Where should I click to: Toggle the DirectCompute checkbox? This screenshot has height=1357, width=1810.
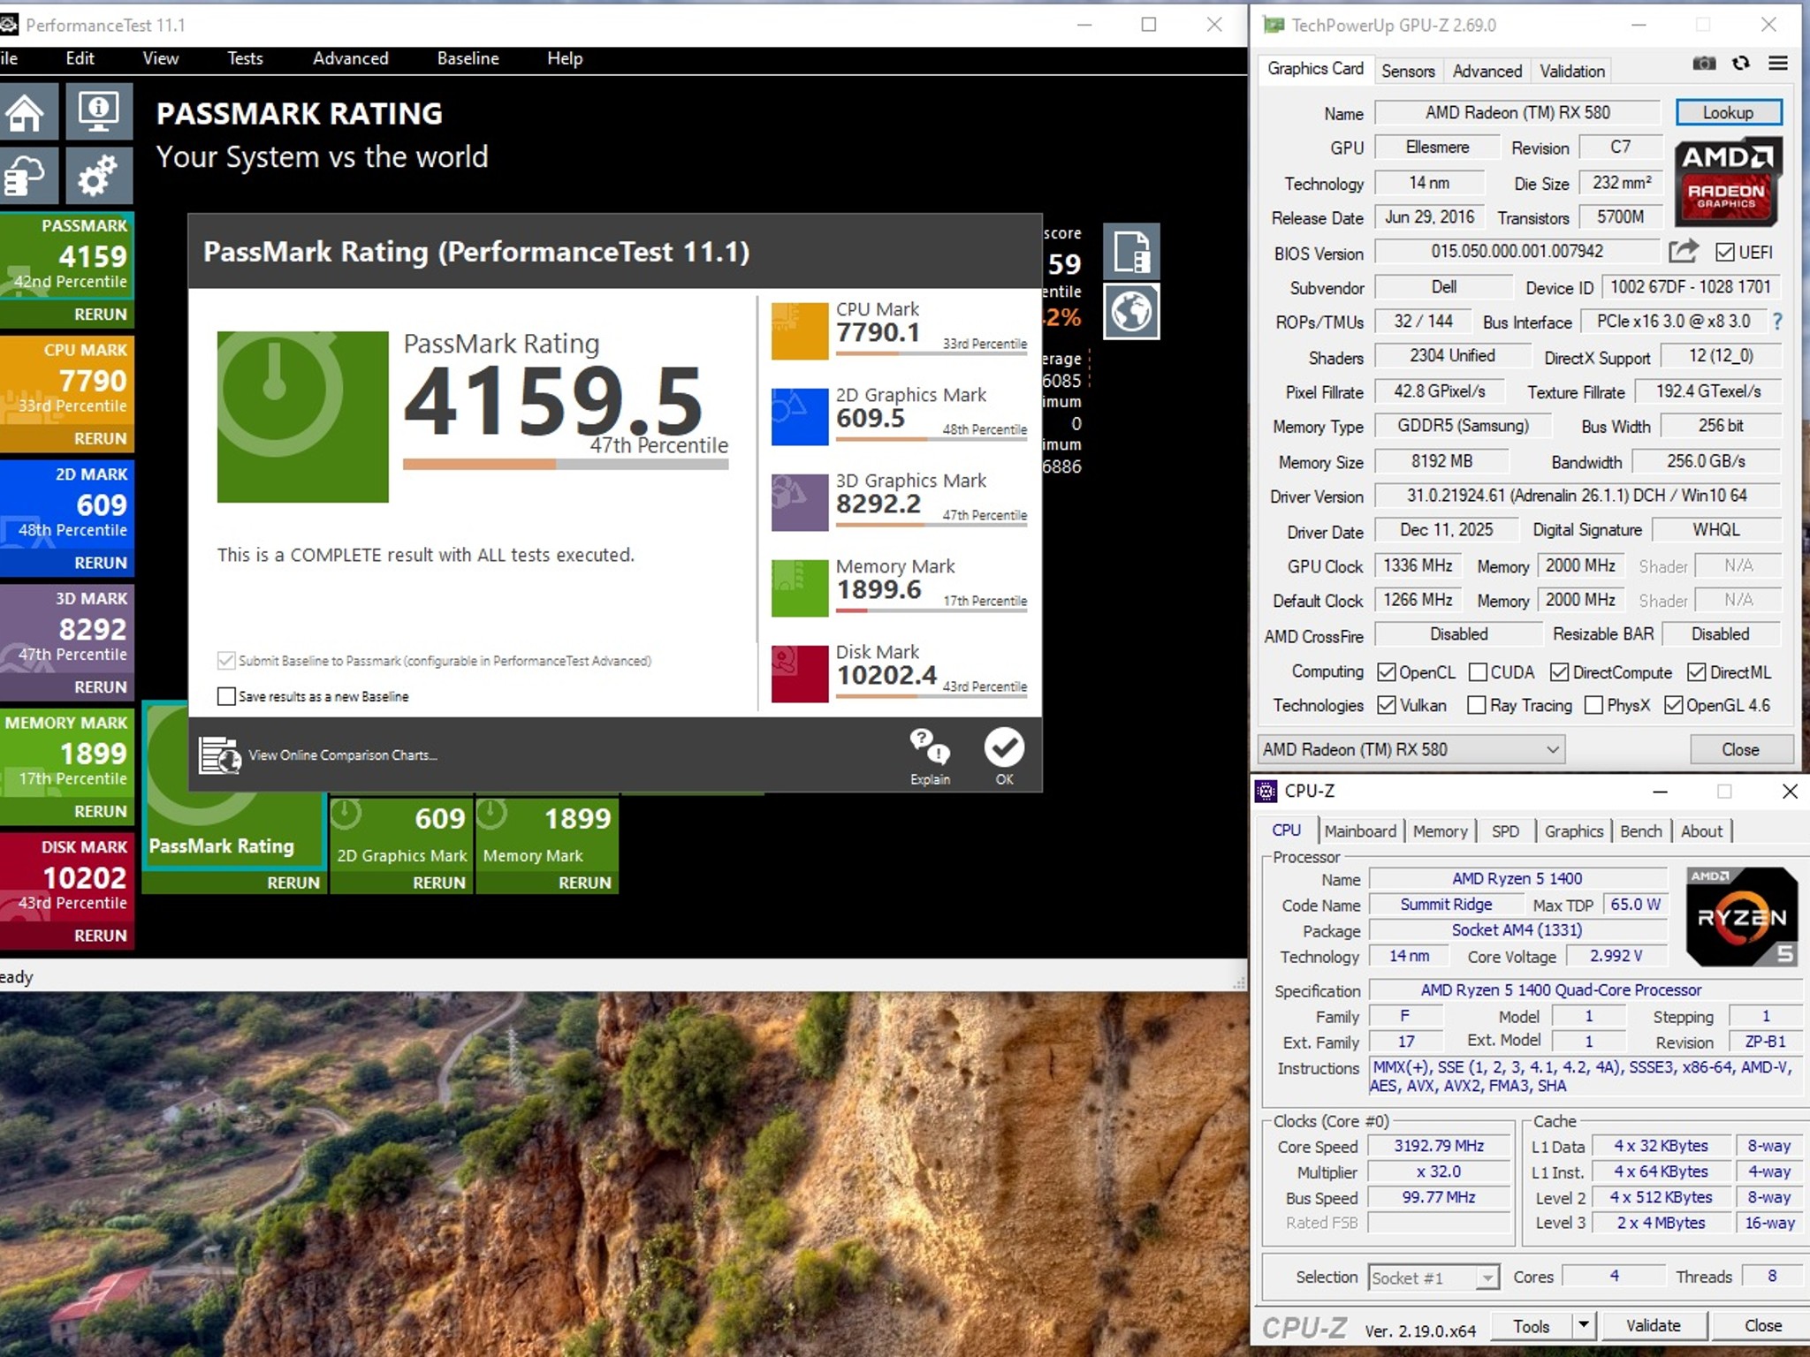(1560, 672)
